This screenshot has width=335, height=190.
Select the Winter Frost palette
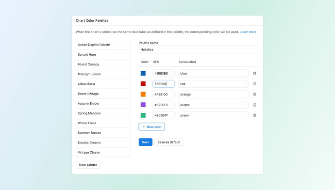coord(103,123)
